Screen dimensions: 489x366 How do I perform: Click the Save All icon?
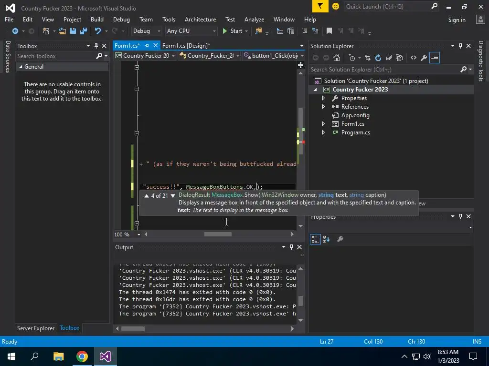click(84, 31)
